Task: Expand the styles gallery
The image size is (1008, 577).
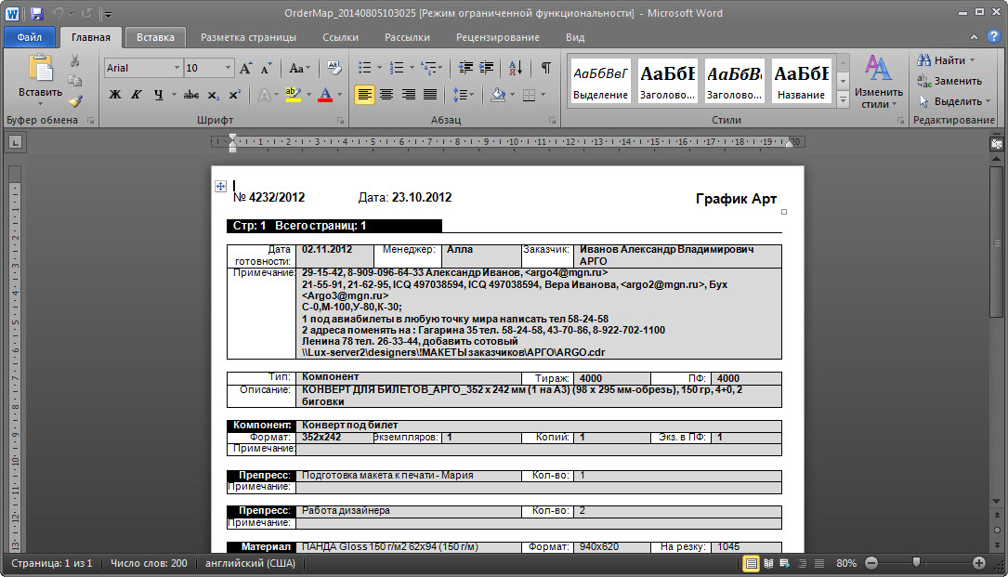Action: click(843, 99)
